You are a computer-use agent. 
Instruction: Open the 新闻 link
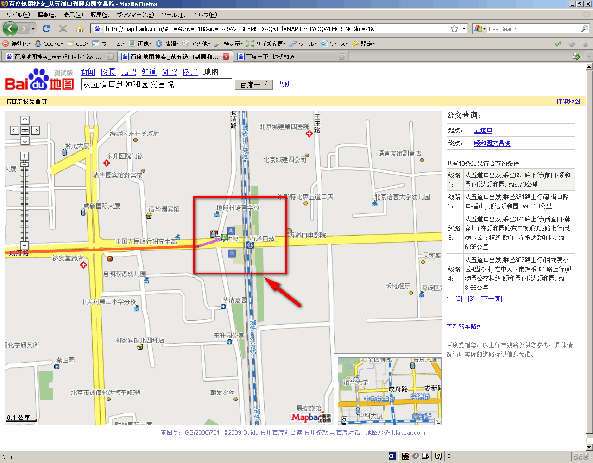coord(88,72)
